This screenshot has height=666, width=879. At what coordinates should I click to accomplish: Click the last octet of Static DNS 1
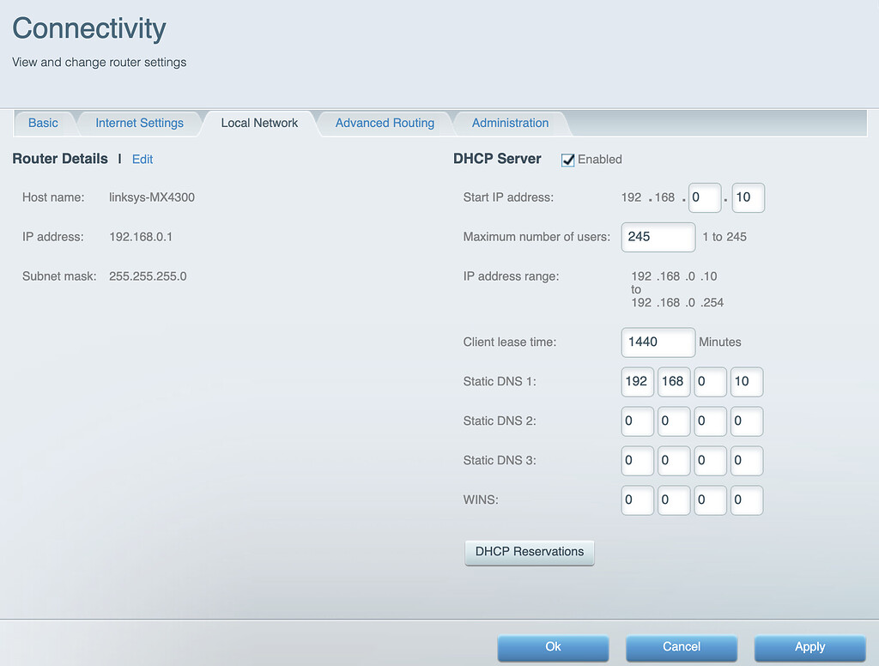tap(746, 381)
